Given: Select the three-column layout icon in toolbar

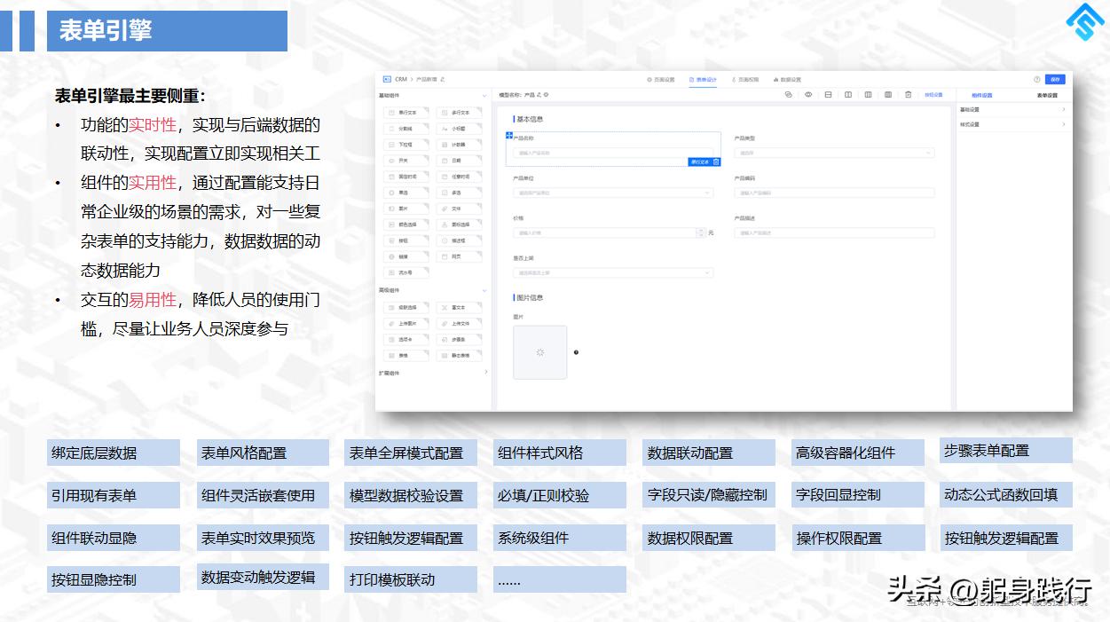Looking at the screenshot, I should [x=868, y=95].
